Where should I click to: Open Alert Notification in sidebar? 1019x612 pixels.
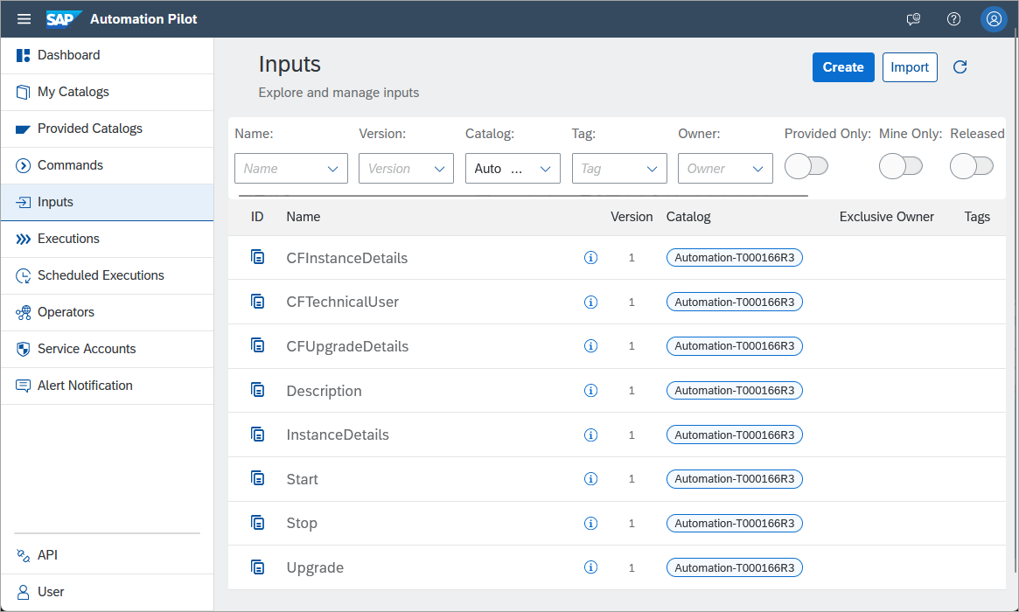pos(108,386)
